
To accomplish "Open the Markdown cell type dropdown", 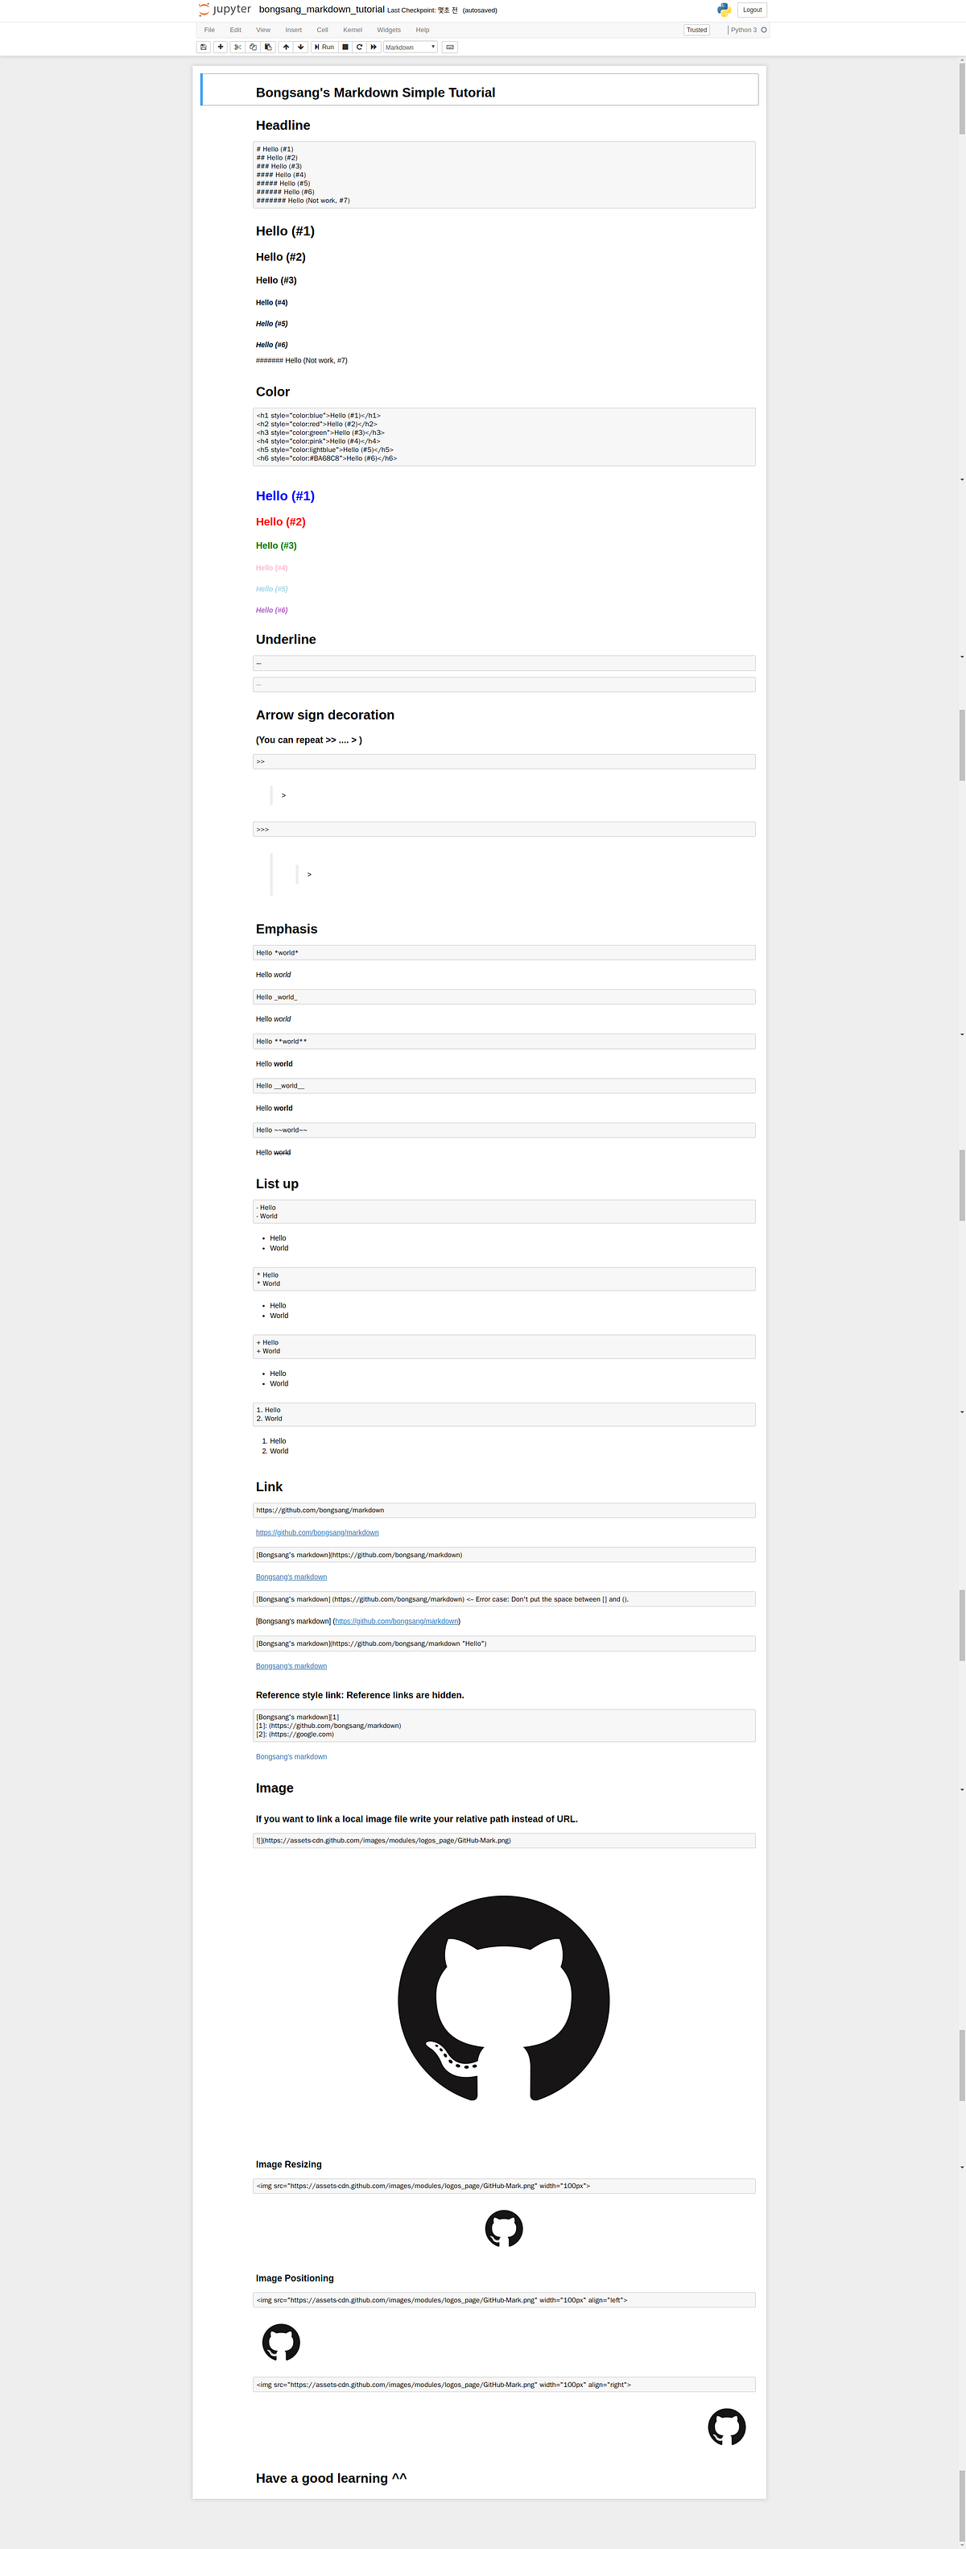I will click(408, 47).
